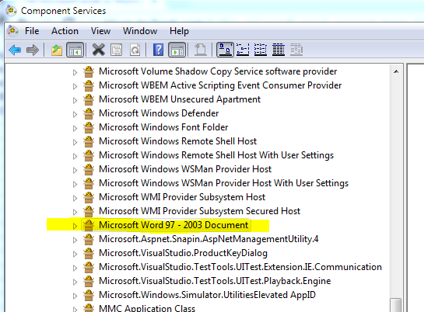Open the View menu
This screenshot has height=312, width=424.
[x=100, y=31]
